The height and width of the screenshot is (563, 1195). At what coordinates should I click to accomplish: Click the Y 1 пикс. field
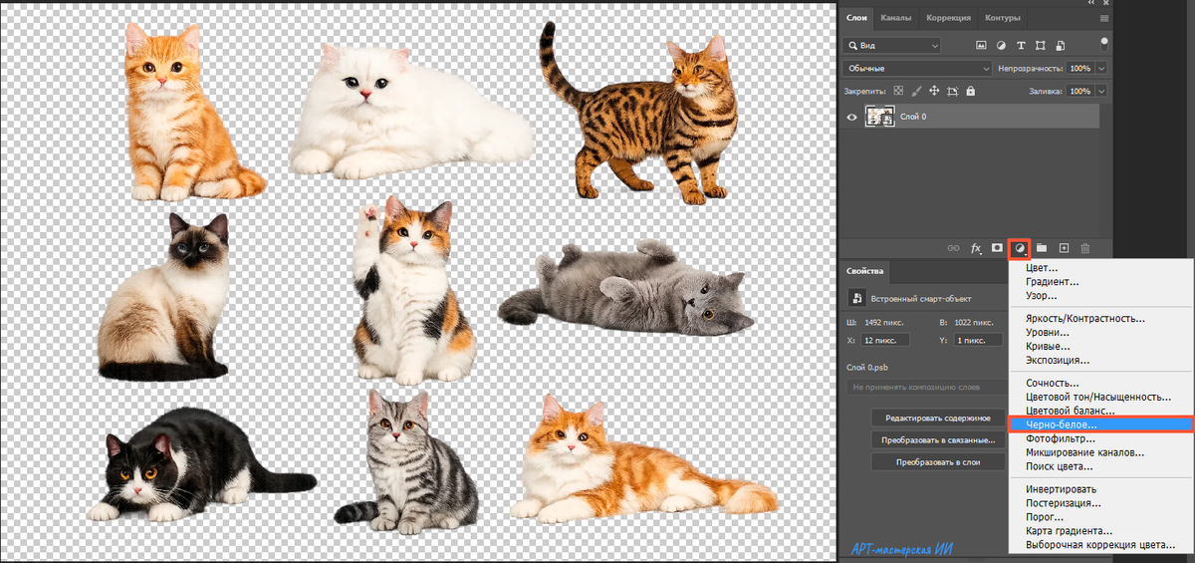(x=976, y=340)
